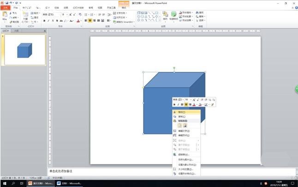Toggle Strikethrough (abc) in the ribbon

[x=61, y=21]
